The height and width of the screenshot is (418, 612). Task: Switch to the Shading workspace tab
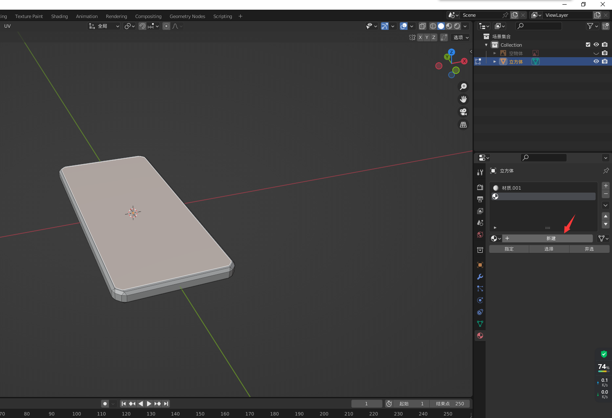coord(59,16)
